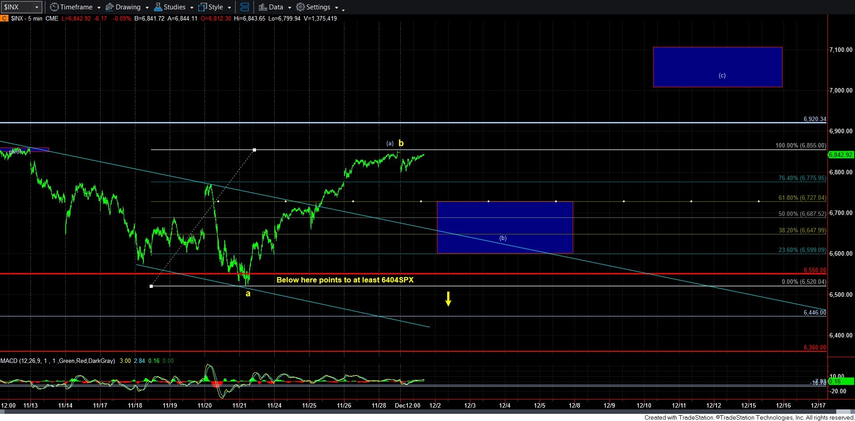Click the Drawing pencil icon
The image size is (855, 421).
tap(109, 7)
